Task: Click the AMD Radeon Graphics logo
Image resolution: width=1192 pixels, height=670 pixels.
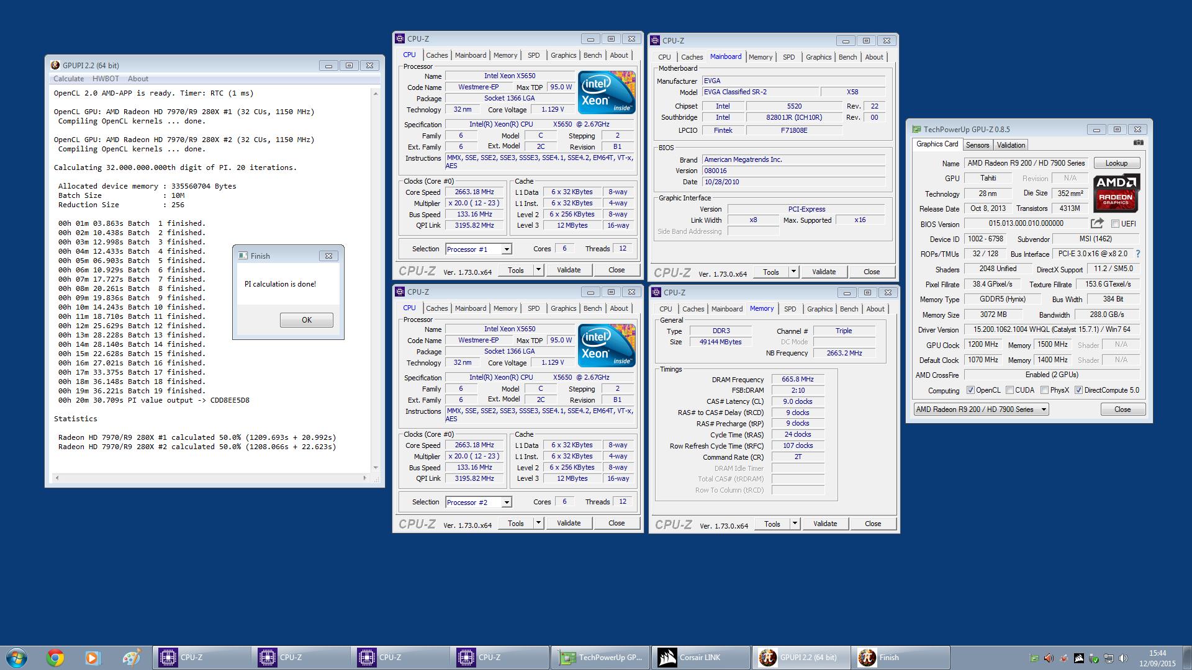Action: tap(1116, 194)
